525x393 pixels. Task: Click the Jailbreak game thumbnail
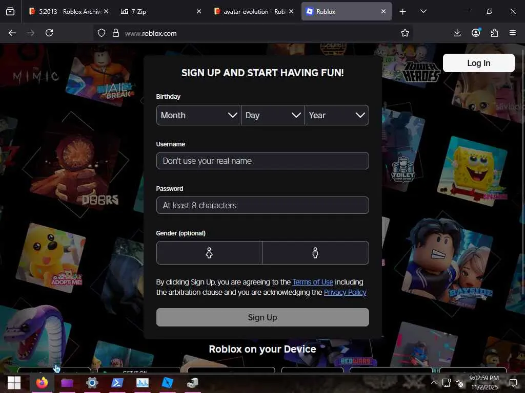100,78
